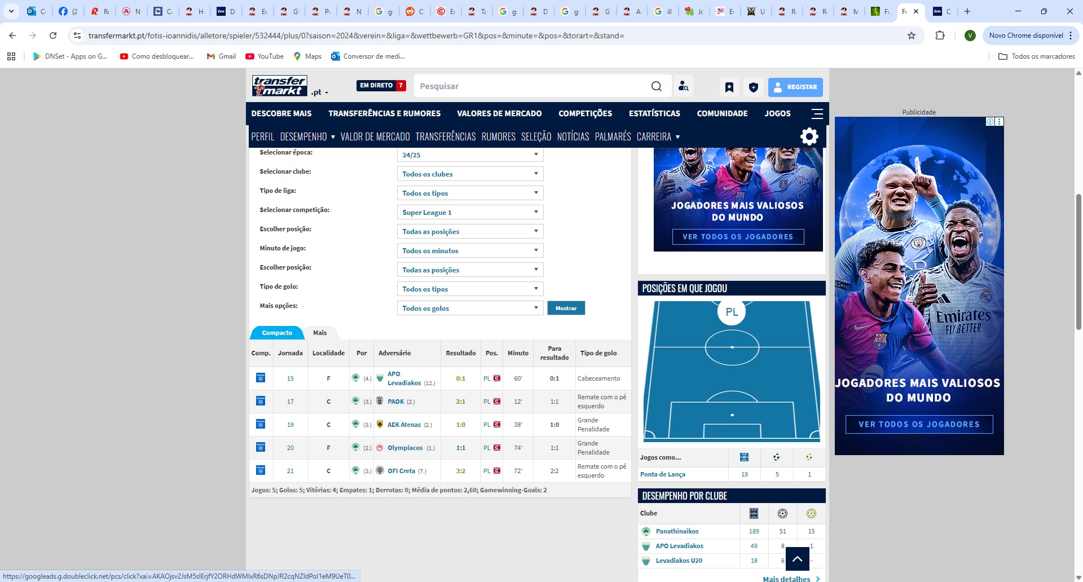The image size is (1083, 582).
Task: Click the scroll-to-top arrow button
Action: coord(797,559)
